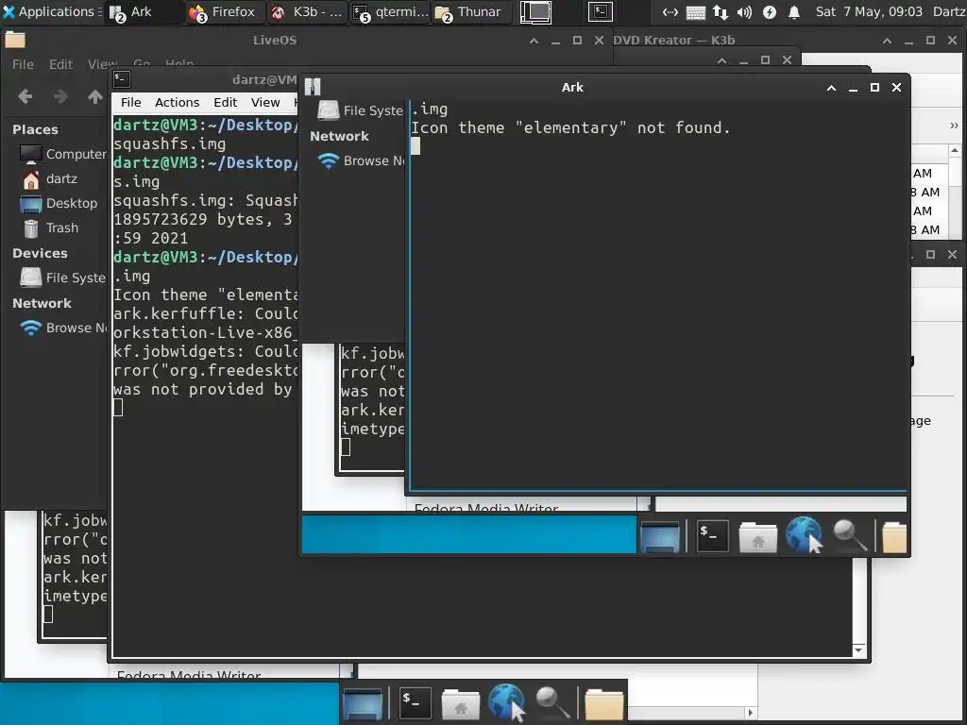This screenshot has width=967, height=725.
Task: Select File System in the Ark window sidebar
Action: point(360,110)
